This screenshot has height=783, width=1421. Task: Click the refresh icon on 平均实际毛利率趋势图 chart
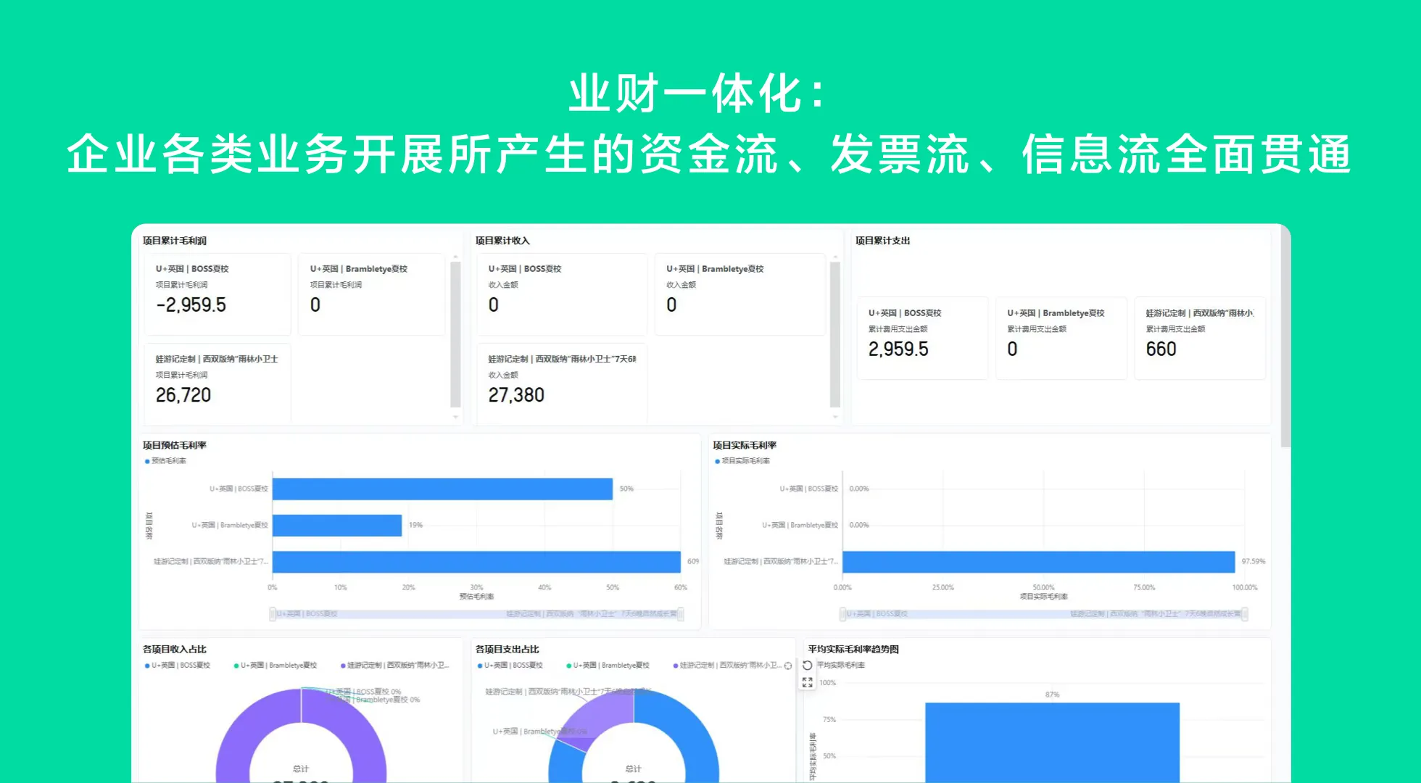(x=807, y=666)
